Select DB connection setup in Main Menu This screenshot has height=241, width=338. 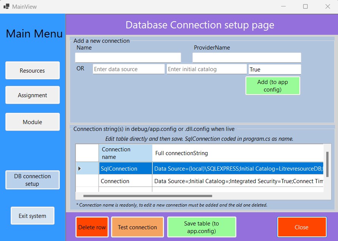click(x=32, y=180)
